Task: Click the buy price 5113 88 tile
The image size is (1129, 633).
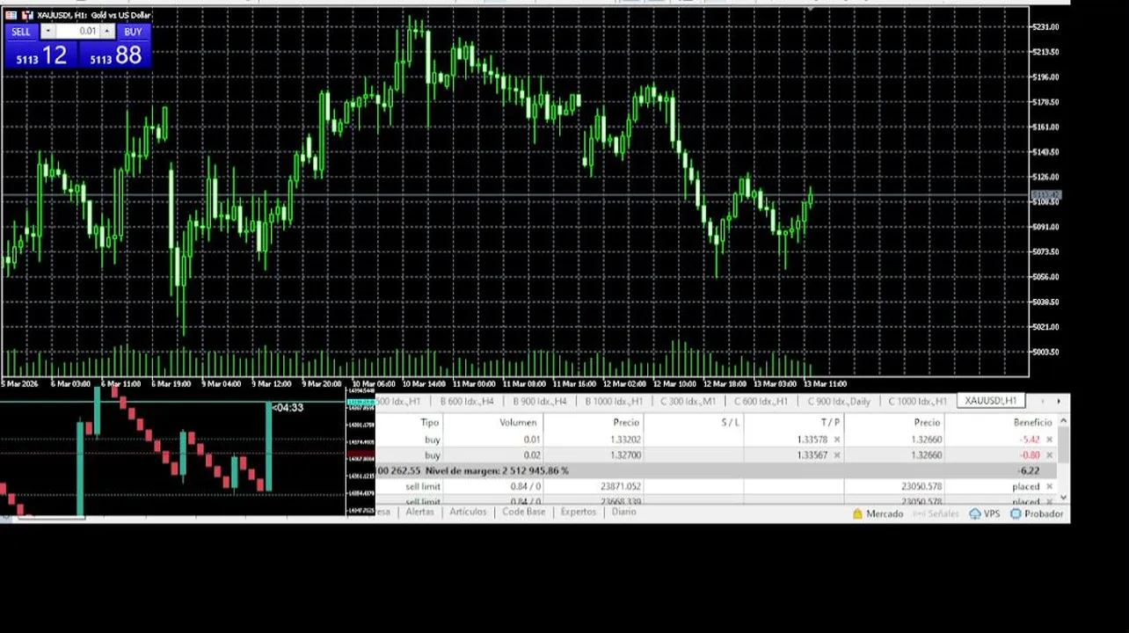Action: [115, 55]
